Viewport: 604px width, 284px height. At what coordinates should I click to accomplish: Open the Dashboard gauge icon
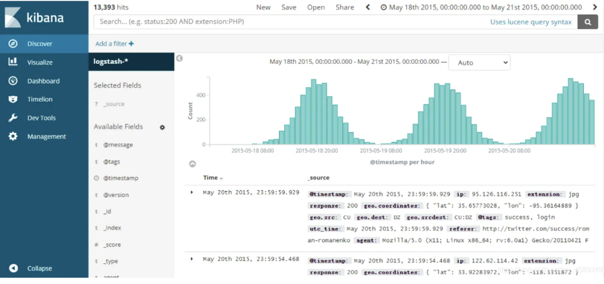pyautogui.click(x=13, y=81)
